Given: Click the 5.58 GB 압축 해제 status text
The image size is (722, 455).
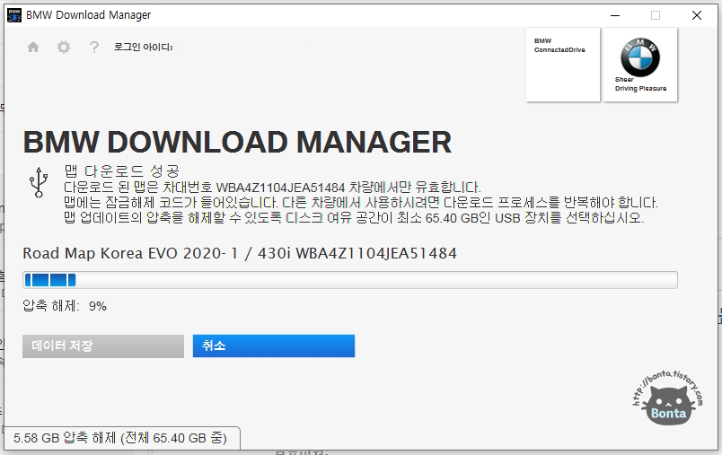Looking at the screenshot, I should (120, 438).
